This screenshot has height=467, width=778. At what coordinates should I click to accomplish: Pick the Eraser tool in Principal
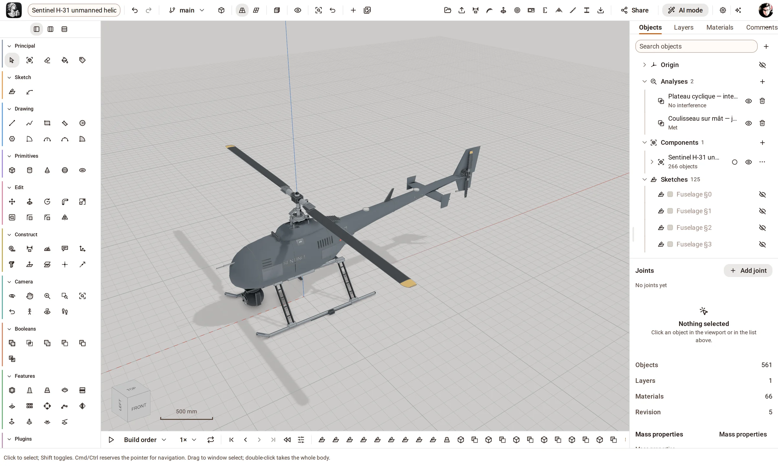(47, 60)
